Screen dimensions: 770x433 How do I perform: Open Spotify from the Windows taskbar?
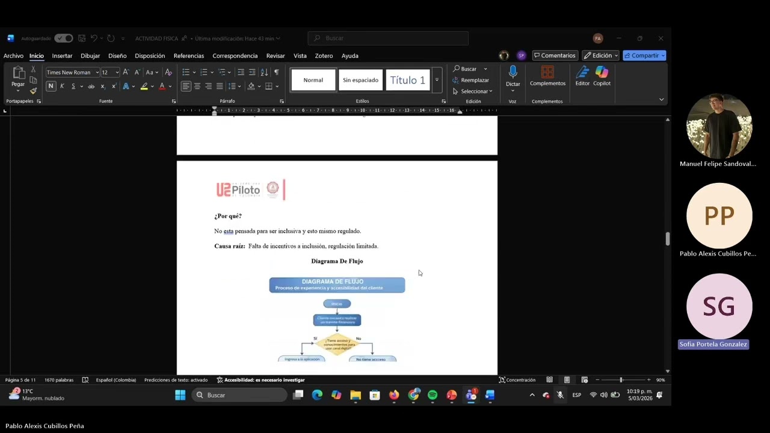click(433, 395)
